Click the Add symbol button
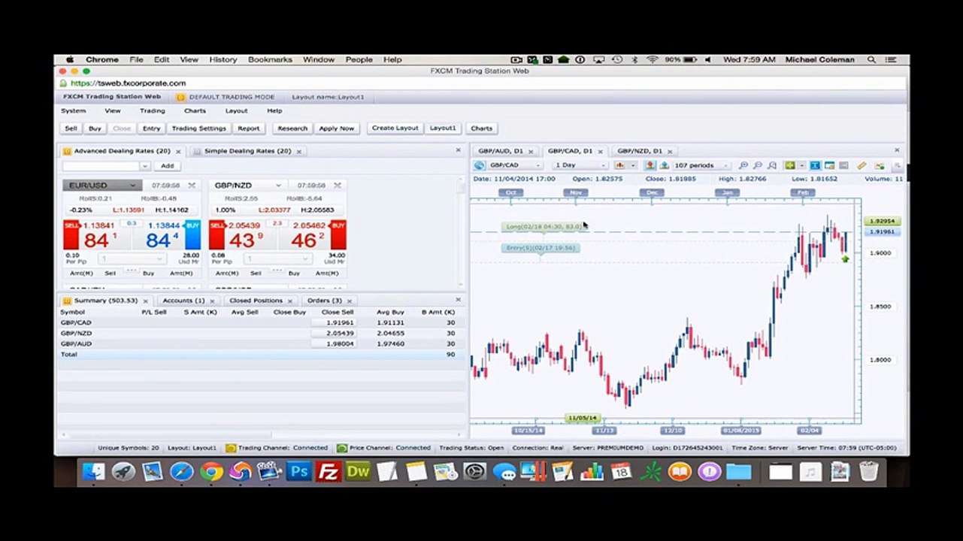Viewport: 963px width, 541px height. pos(167,165)
